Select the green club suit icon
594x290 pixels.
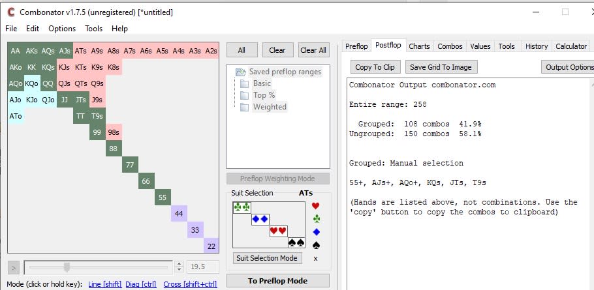click(315, 219)
